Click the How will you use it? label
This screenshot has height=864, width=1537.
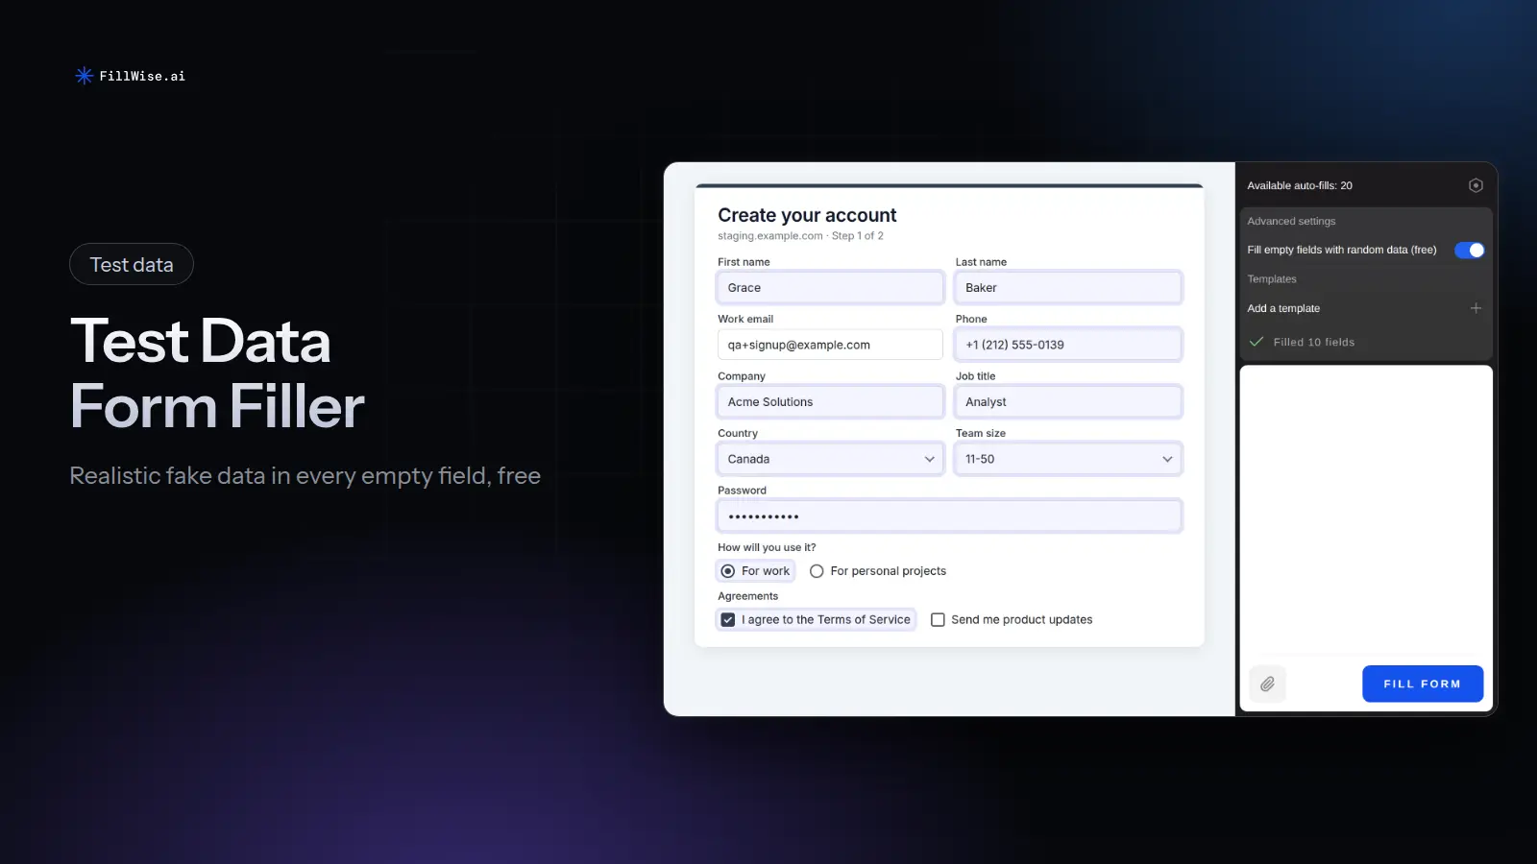pos(767,547)
